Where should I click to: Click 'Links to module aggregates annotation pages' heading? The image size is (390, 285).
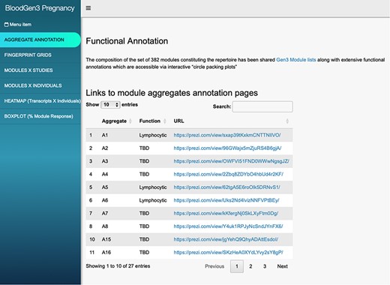(172, 93)
